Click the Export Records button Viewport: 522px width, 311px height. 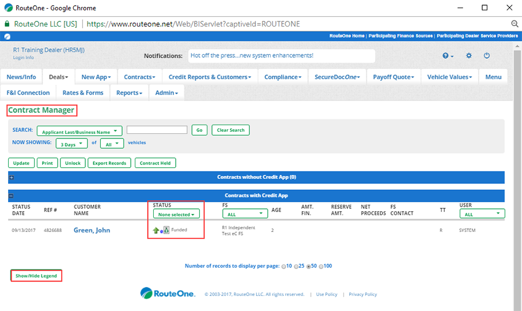[x=109, y=163]
